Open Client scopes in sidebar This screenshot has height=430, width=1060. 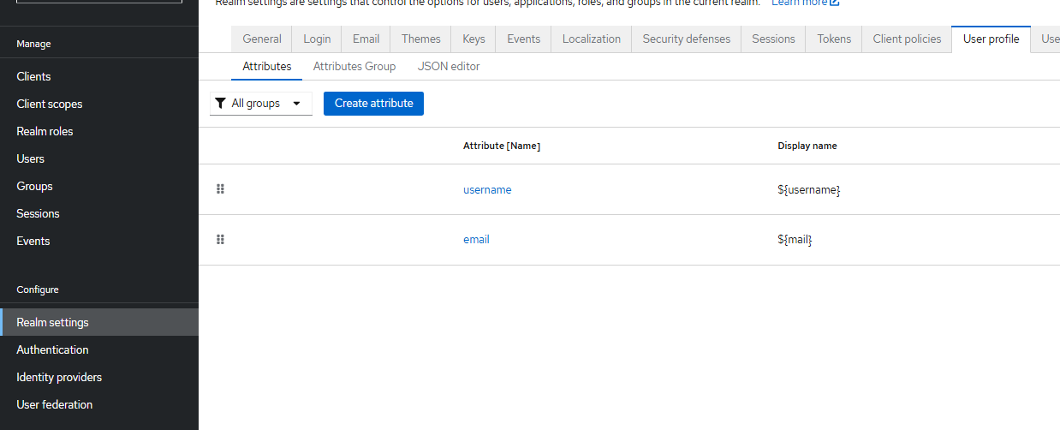tap(50, 104)
